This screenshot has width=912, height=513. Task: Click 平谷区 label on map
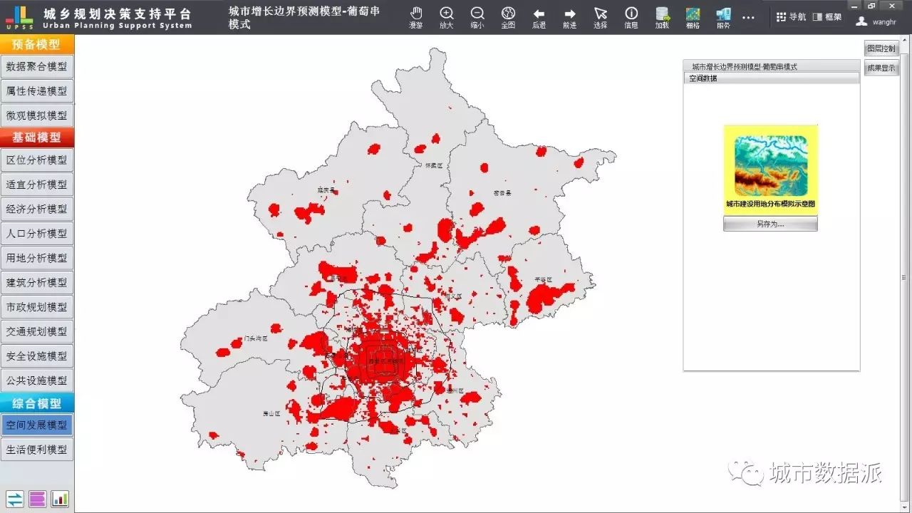pos(544,280)
